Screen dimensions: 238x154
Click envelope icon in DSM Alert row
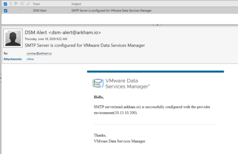coord(22,10)
